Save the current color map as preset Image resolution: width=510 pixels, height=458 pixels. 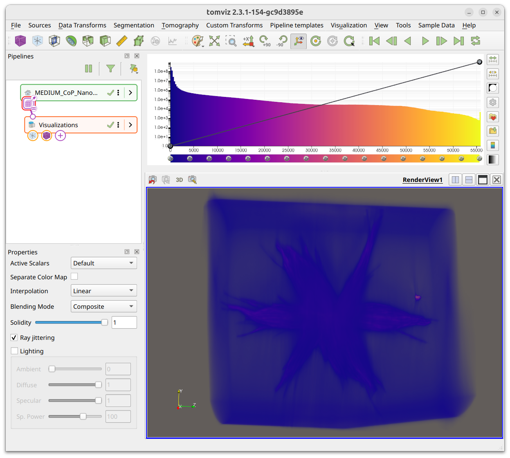point(493,131)
